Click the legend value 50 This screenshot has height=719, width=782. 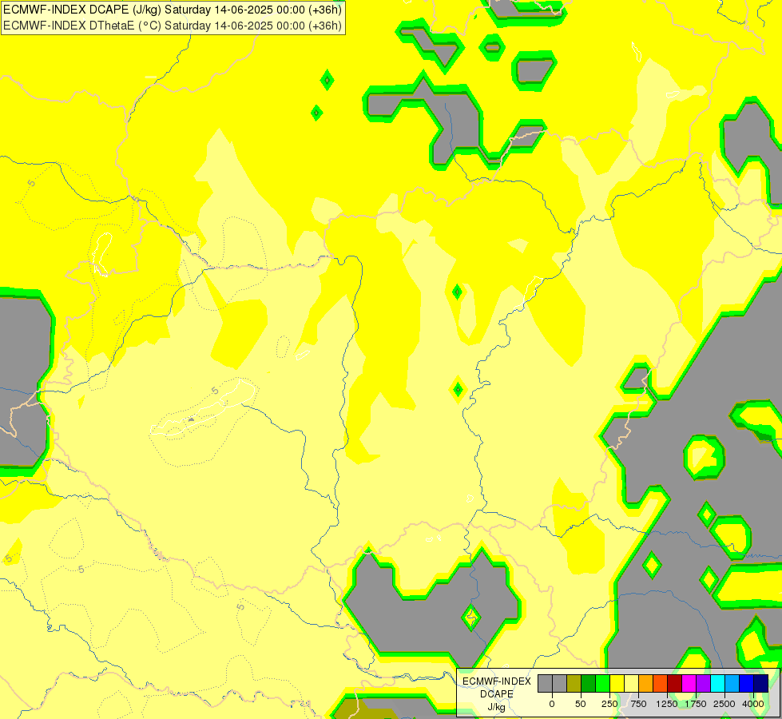(581, 704)
